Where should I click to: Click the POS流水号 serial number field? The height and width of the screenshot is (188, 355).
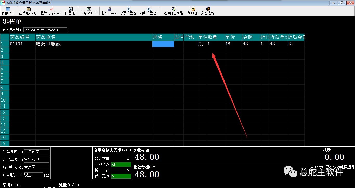(x=45, y=30)
